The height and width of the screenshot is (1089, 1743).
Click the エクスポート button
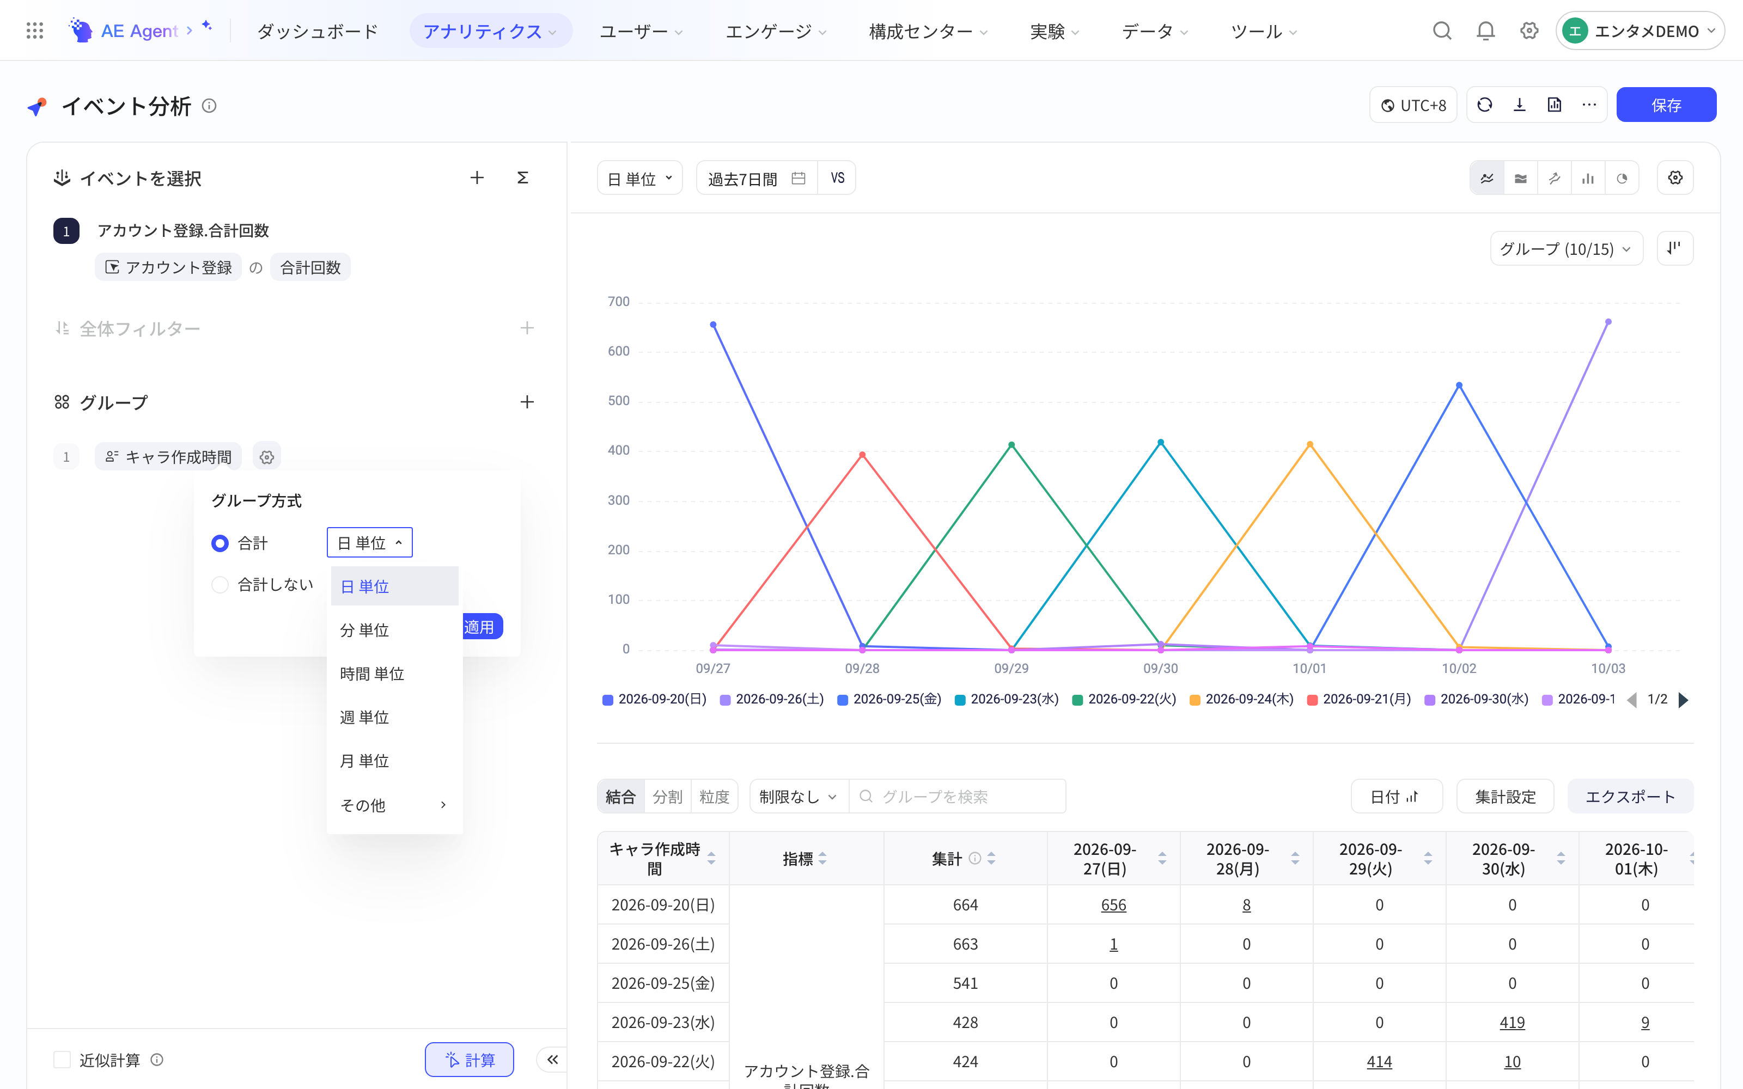pos(1630,797)
